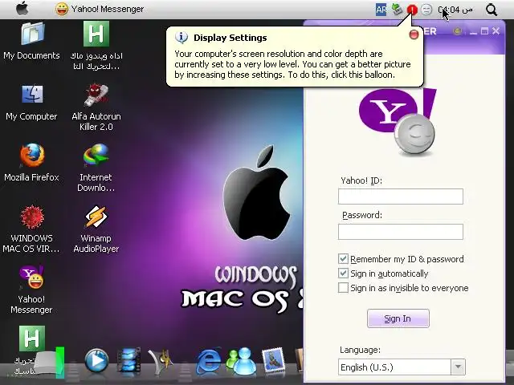Launch Internet Explorer from the dock
This screenshot has width=514, height=385.
tap(209, 361)
